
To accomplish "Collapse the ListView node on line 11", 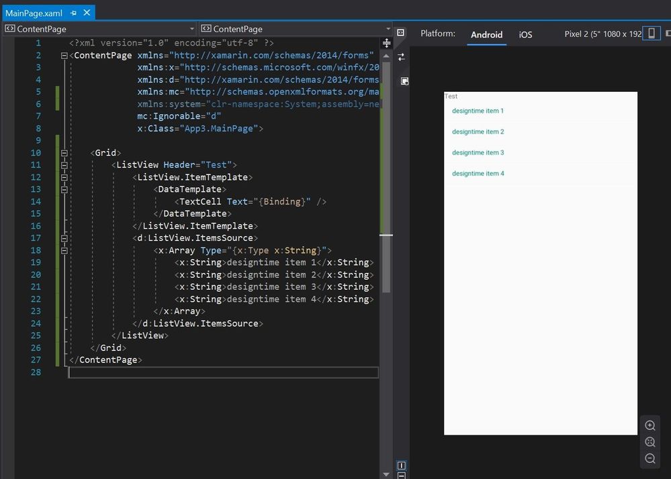I will (64, 165).
